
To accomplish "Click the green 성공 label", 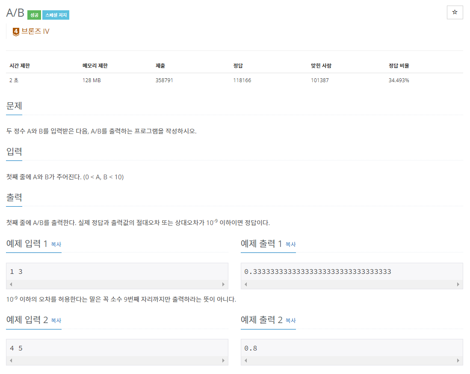I will point(34,15).
